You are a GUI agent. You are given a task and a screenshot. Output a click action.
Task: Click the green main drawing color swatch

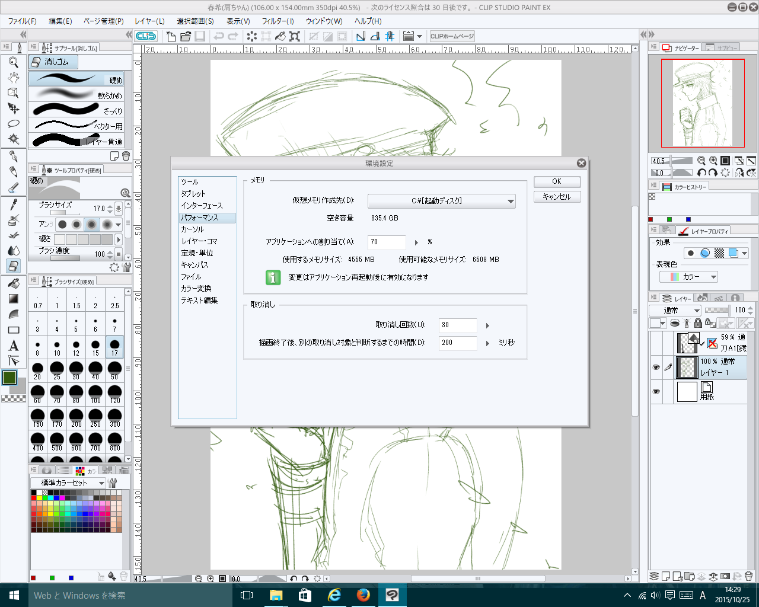9,378
